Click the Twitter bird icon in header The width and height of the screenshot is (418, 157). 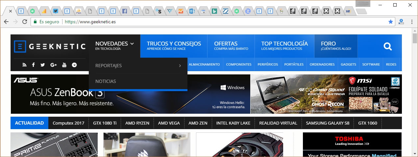coord(43,65)
